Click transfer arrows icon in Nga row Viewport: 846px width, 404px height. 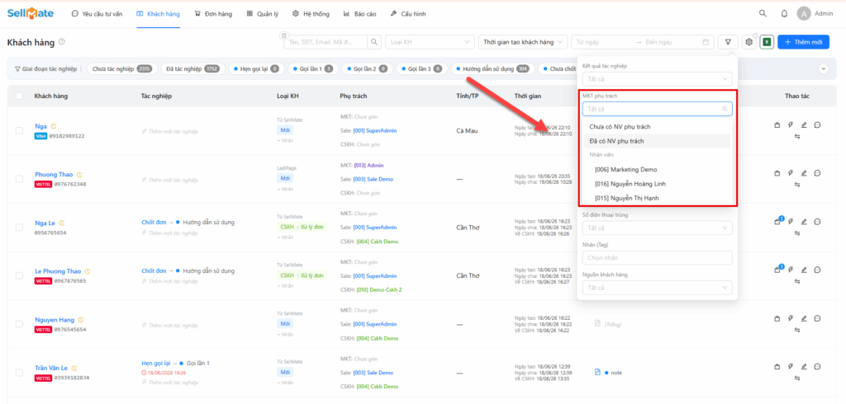point(797,136)
